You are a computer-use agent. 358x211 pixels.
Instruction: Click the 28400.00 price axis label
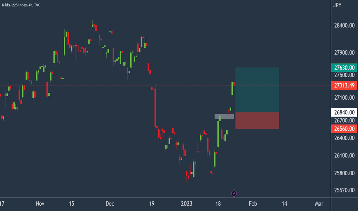[x=344, y=26]
